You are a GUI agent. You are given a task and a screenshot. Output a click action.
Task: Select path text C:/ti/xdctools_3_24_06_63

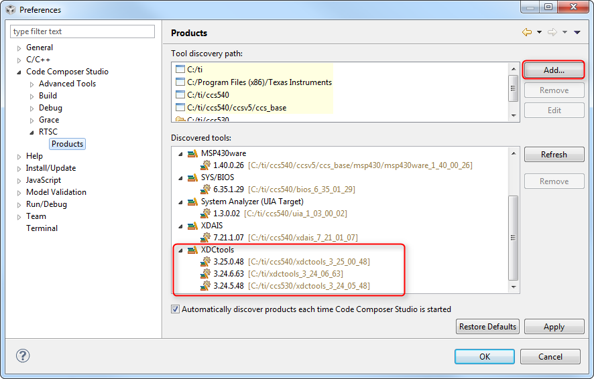point(296,274)
